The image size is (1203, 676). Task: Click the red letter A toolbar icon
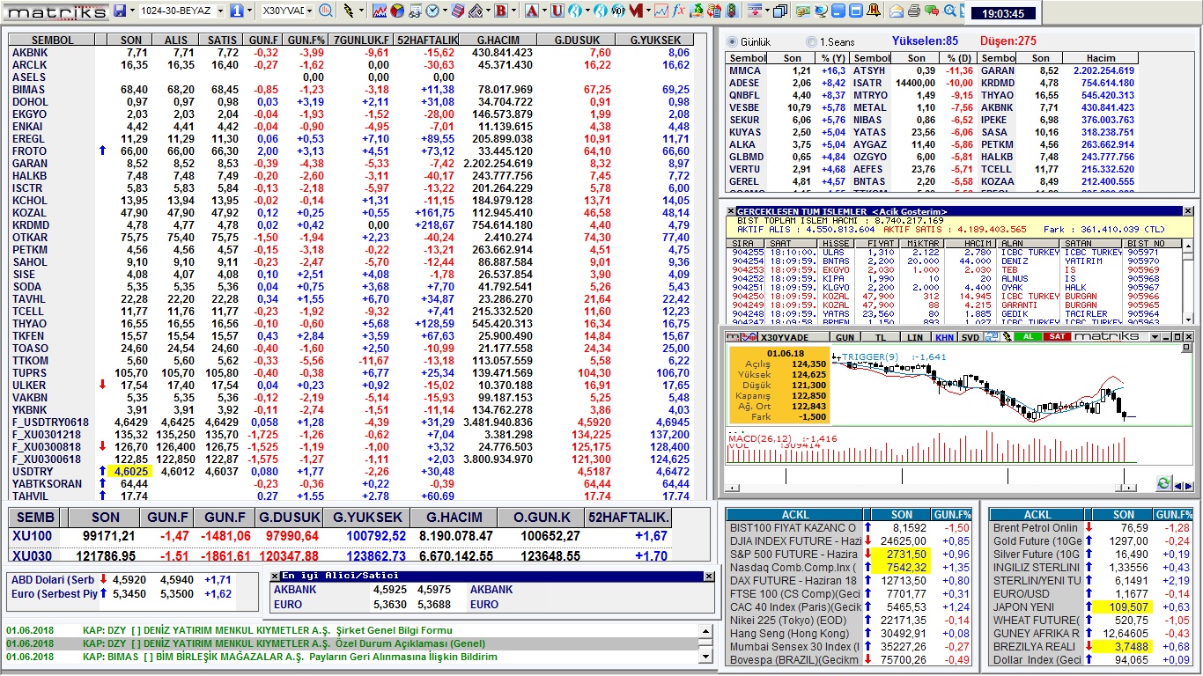pyautogui.click(x=531, y=11)
